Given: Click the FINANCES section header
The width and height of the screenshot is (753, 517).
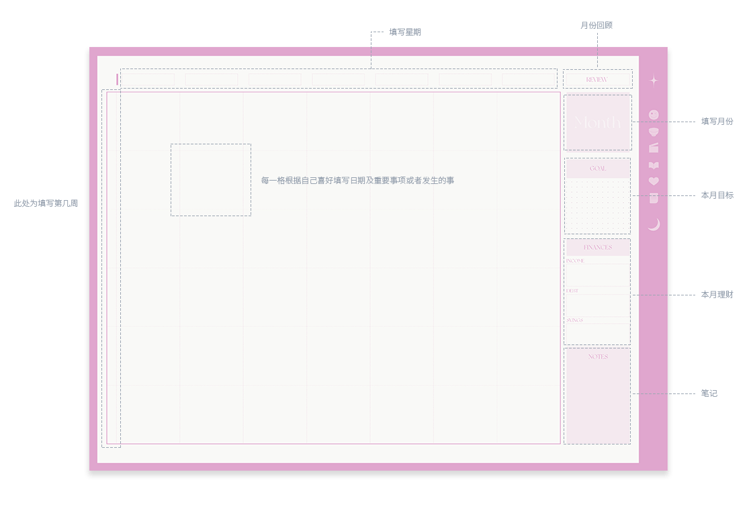Looking at the screenshot, I should pos(598,248).
